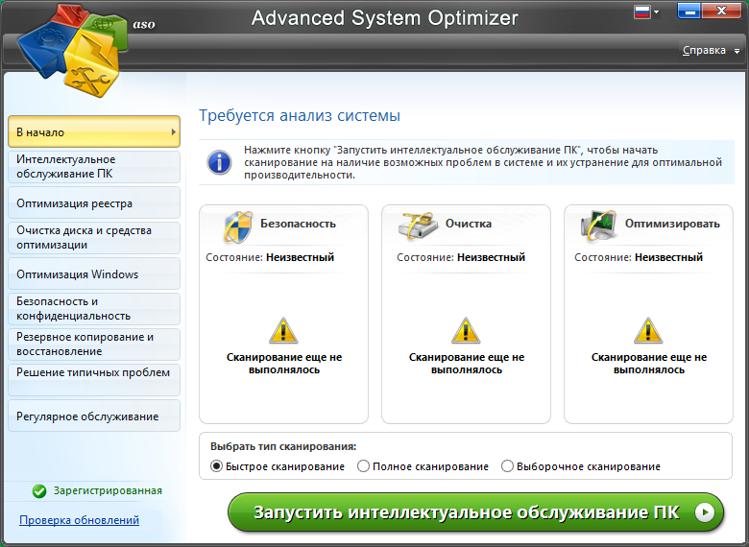Image resolution: width=749 pixels, height=547 pixels.
Task: Click the blue info icon
Action: pos(219,162)
